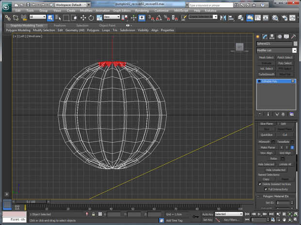
Task: Click the Set Key key icon
Action: pyautogui.click(x=195, y=217)
